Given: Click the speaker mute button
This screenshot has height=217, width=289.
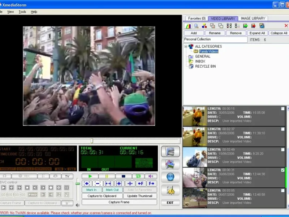Looking at the screenshot, I should 151,176.
